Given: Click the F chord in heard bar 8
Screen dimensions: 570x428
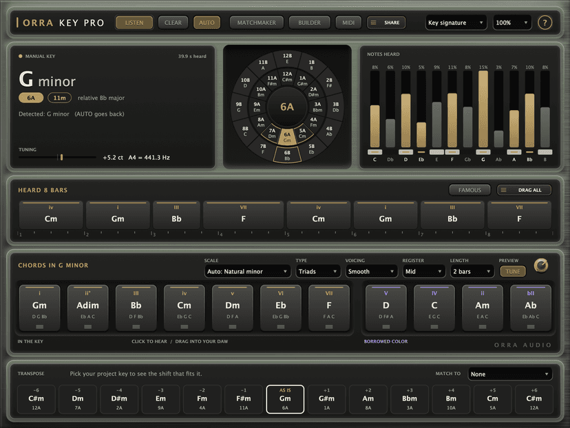Looking at the screenshot, I should (519, 215).
